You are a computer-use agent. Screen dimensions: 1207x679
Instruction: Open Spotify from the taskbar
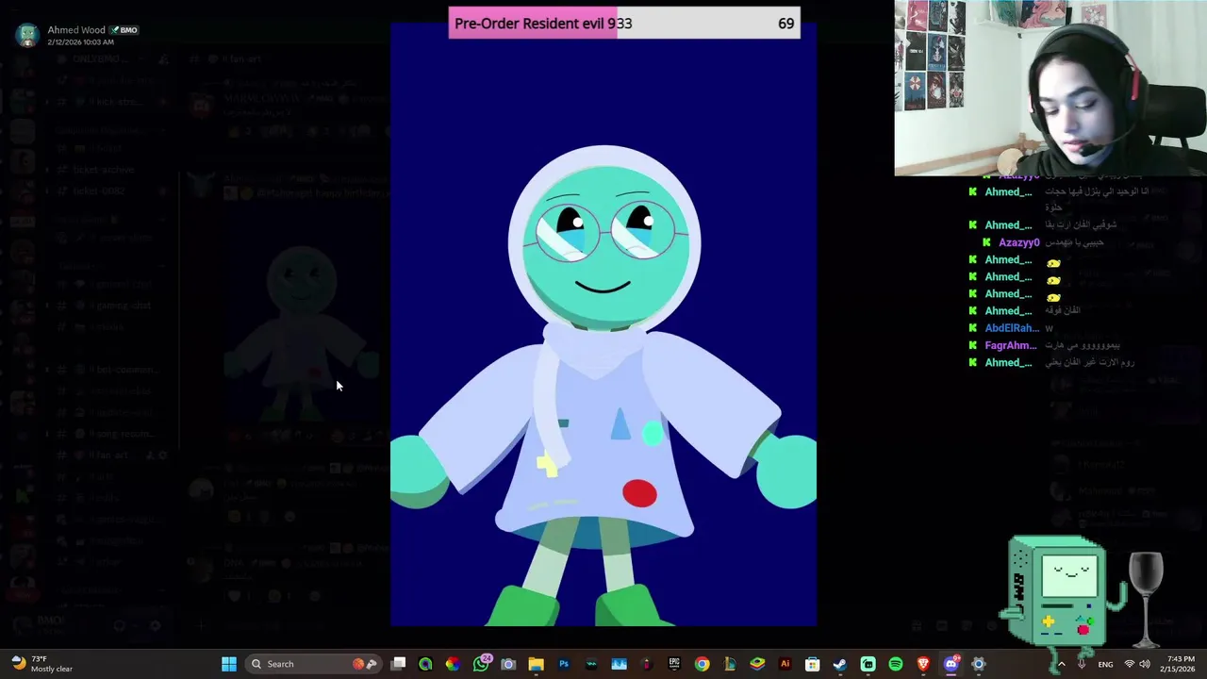pyautogui.click(x=895, y=664)
